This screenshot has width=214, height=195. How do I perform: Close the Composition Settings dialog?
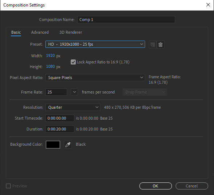tap(208, 5)
